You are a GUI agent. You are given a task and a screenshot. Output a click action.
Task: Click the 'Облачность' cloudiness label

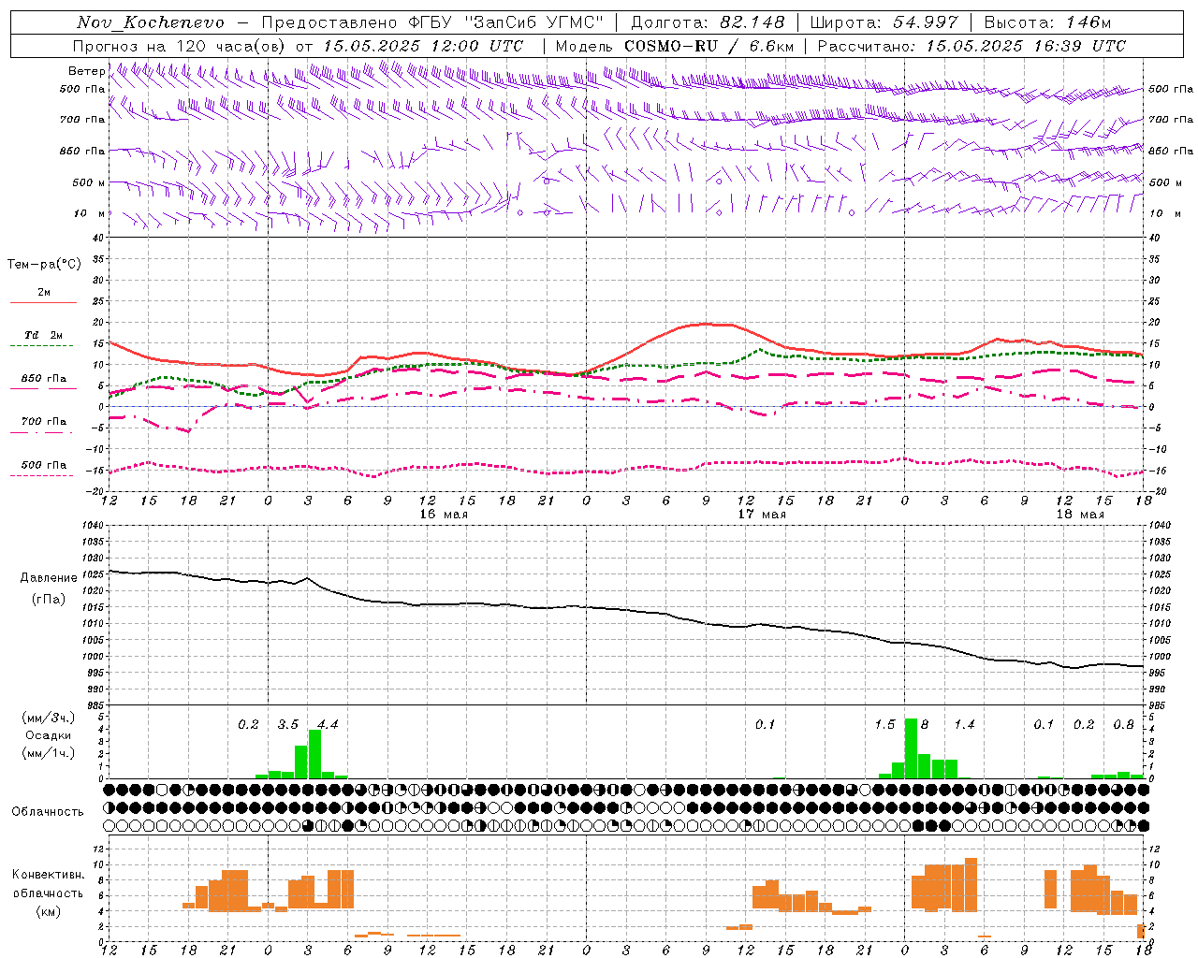[48, 812]
